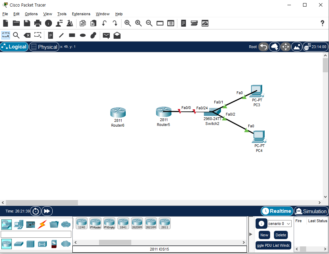Select the Connections lightning category
Screen dimensions: 329x254
[42, 225]
